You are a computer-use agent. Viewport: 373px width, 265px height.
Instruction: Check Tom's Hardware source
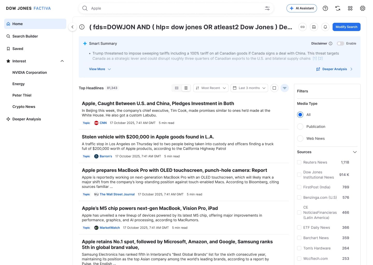point(299,248)
